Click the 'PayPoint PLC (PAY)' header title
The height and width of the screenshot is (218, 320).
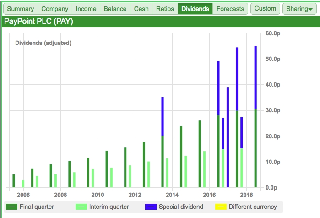(x=38, y=21)
